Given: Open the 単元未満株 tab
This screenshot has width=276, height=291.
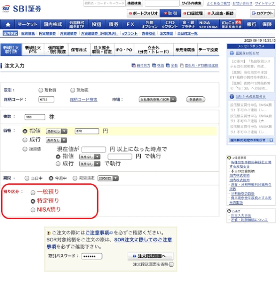Looking at the screenshot, I should point(185,50).
